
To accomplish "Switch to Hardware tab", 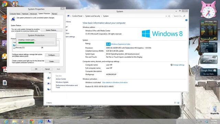I will 25,14.
